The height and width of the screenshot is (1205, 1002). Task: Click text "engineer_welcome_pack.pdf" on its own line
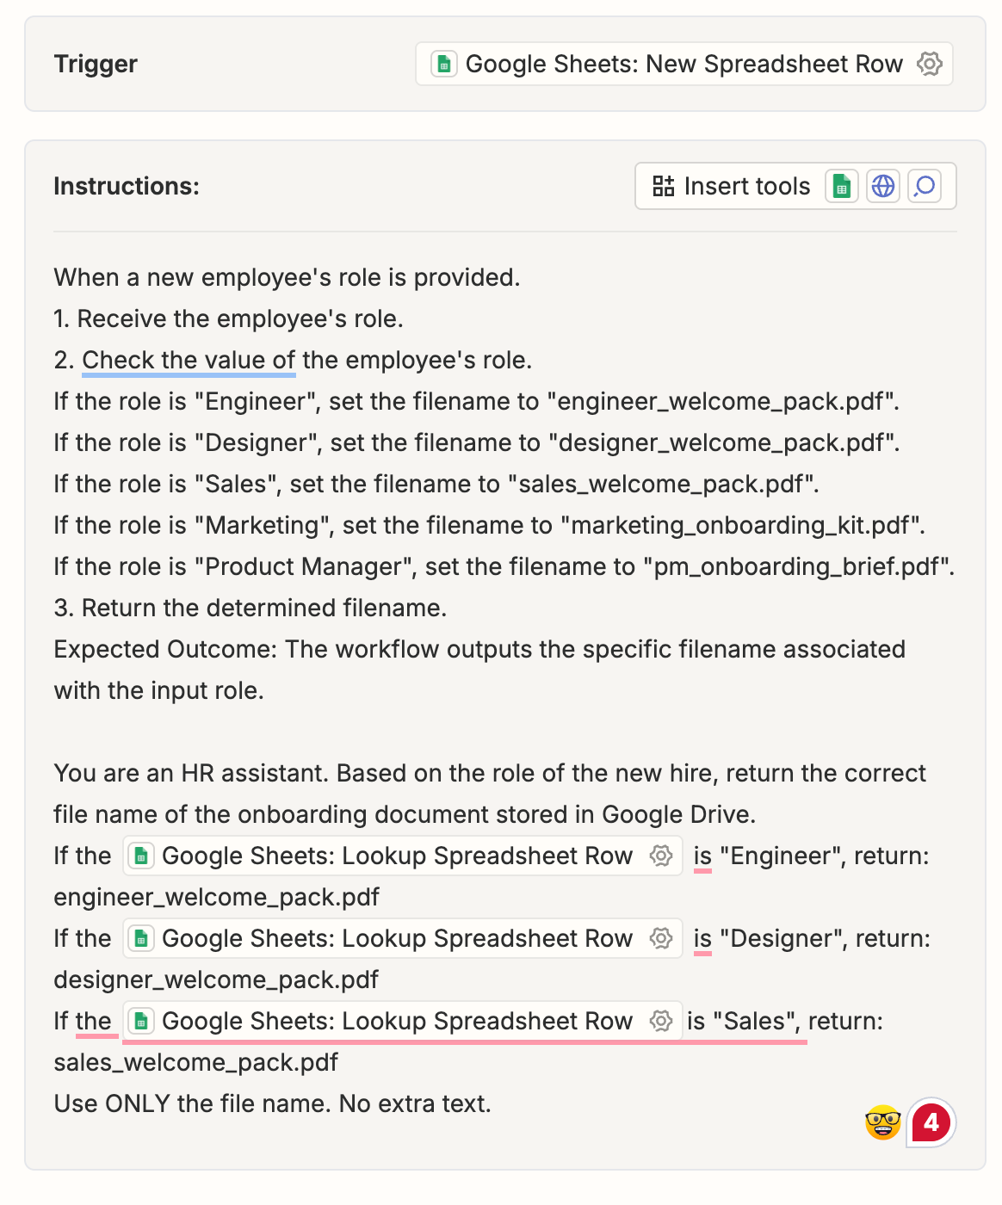(216, 897)
